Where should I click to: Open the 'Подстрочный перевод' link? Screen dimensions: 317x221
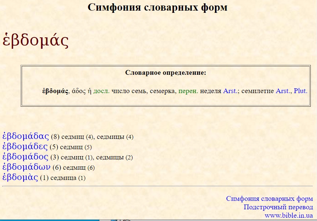(278, 207)
